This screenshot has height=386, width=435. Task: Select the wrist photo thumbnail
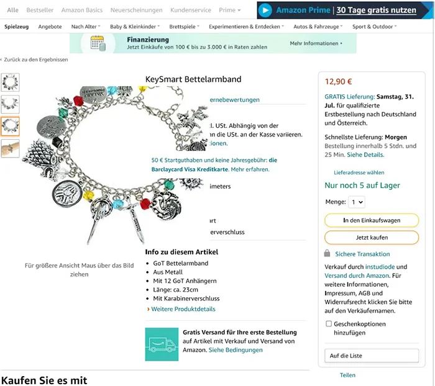coord(11,148)
